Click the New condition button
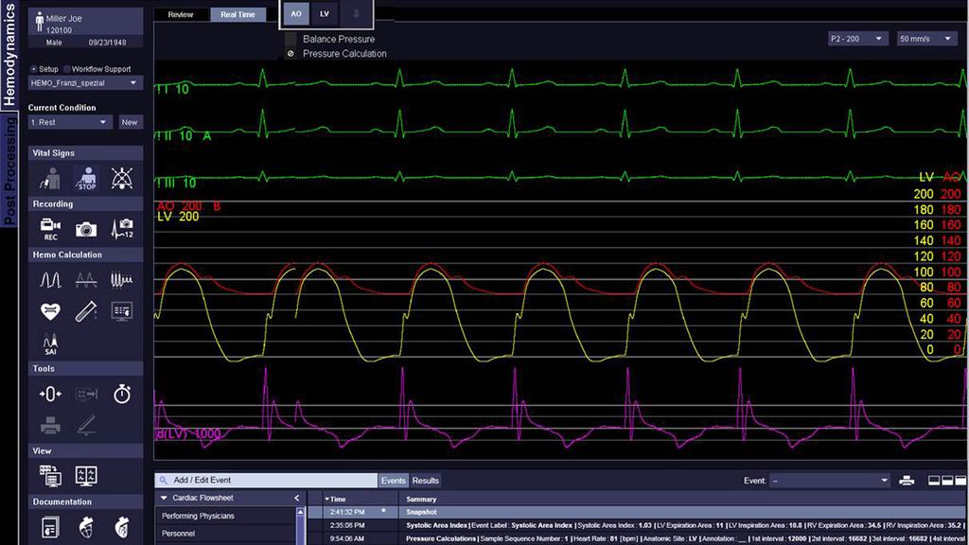The height and width of the screenshot is (545, 969). click(x=130, y=121)
